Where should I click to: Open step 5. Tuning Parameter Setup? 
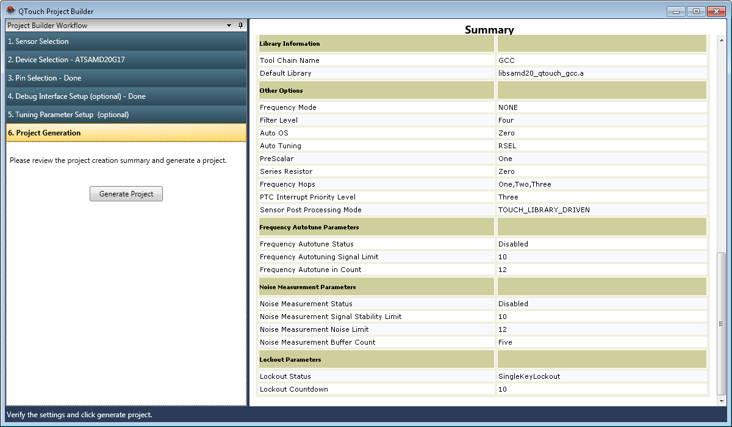click(x=126, y=115)
